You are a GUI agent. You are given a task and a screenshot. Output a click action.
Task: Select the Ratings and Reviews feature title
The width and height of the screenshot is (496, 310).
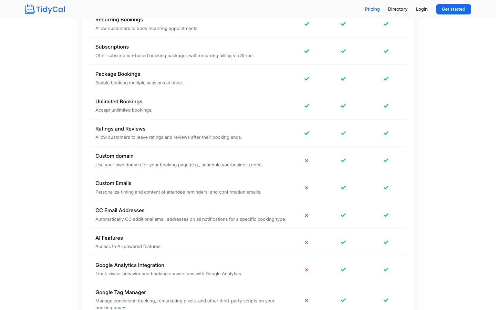click(x=120, y=129)
